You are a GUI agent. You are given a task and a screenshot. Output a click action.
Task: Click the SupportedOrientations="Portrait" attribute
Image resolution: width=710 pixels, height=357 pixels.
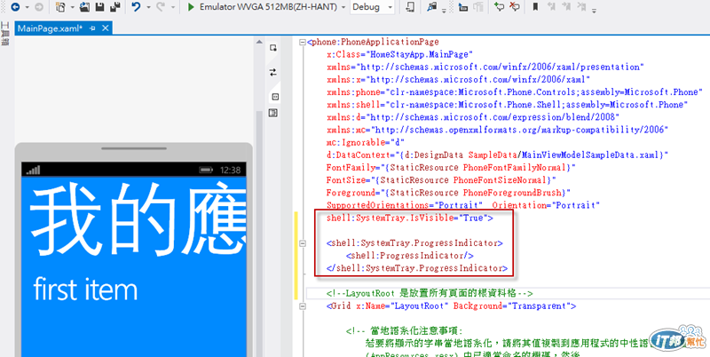coord(406,205)
